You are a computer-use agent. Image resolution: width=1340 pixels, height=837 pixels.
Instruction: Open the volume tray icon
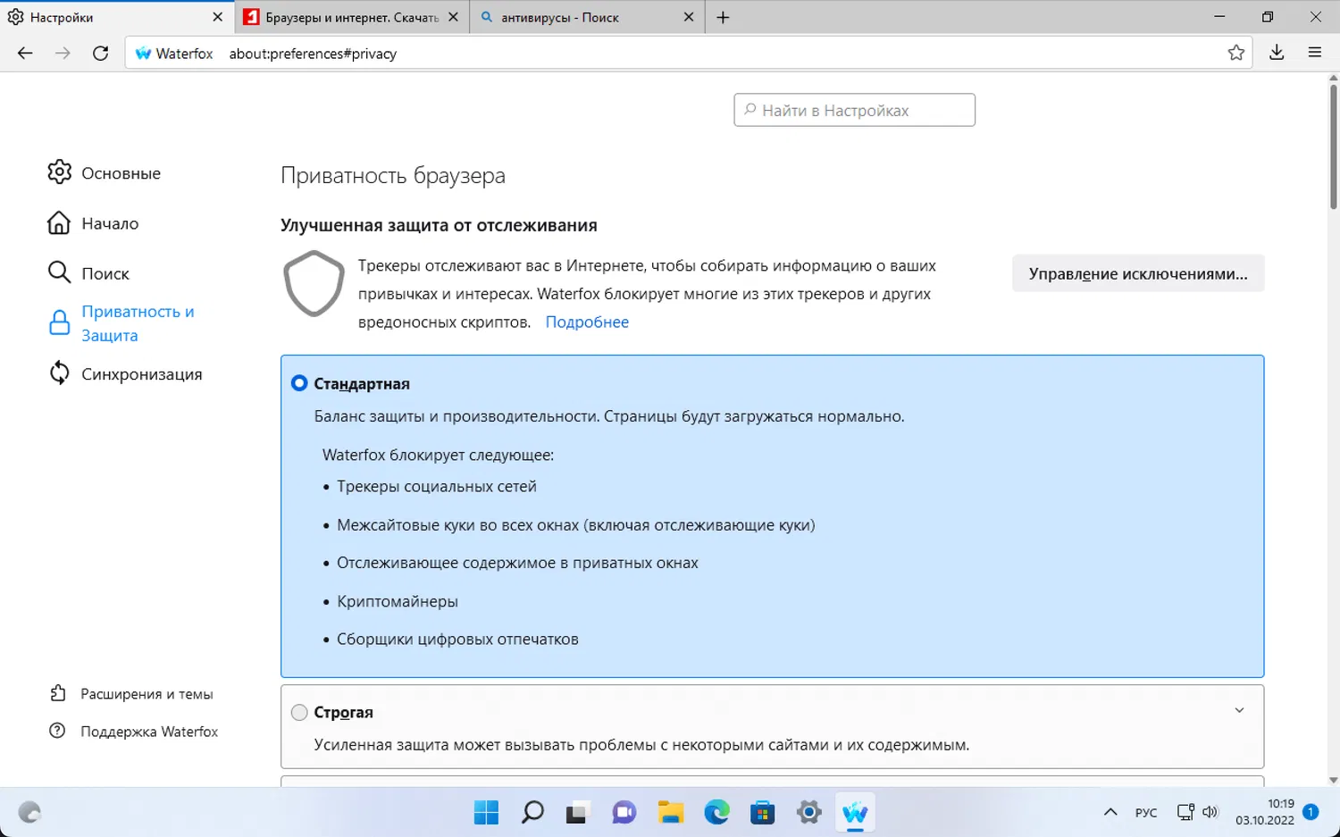point(1210,812)
